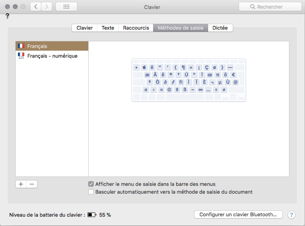Screen dimensions: 305x226
Task: Click the black question mark under window controls
Action: 7,16
